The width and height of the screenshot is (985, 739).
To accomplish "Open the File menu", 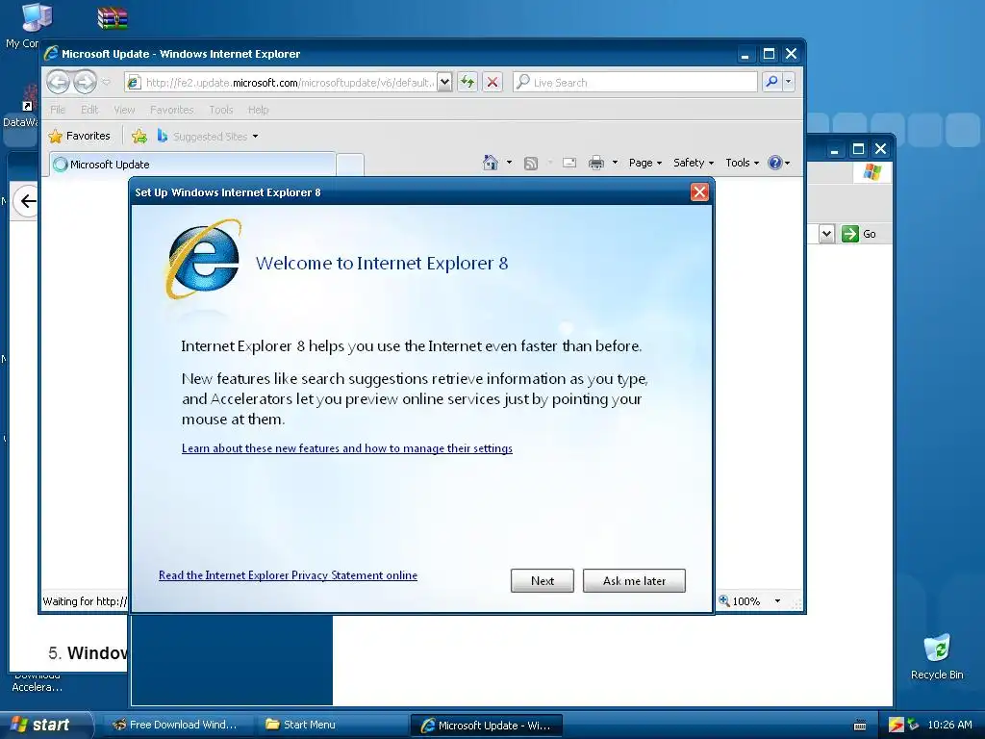I will 58,110.
